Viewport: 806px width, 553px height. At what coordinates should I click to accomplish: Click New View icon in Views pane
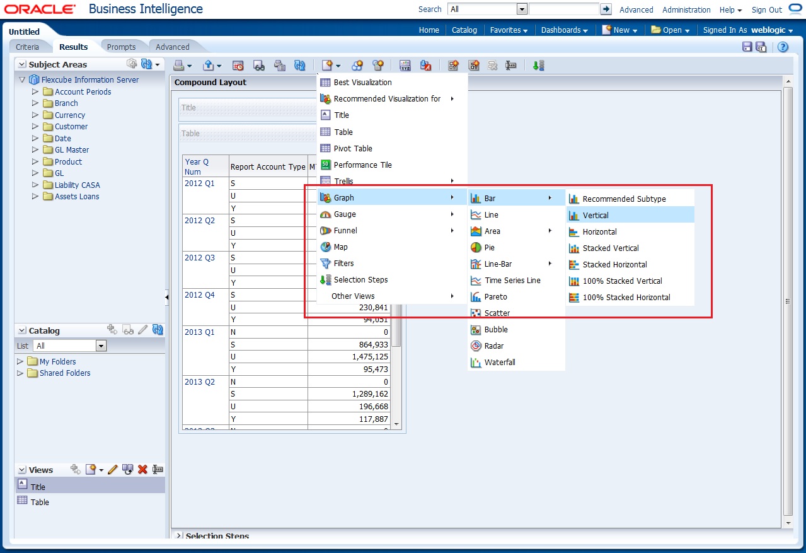tap(91, 470)
